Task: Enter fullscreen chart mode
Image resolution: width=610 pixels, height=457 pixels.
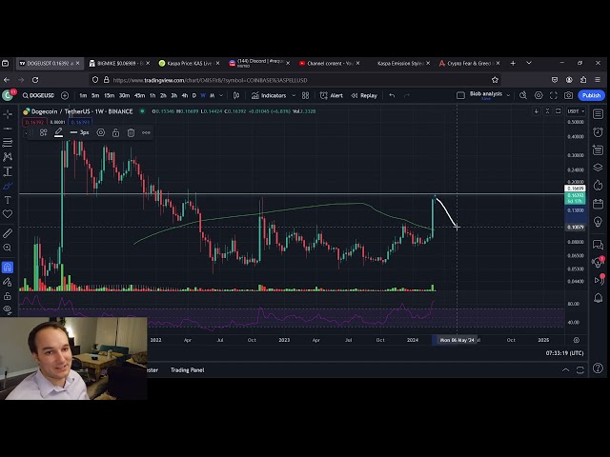Action: point(554,95)
